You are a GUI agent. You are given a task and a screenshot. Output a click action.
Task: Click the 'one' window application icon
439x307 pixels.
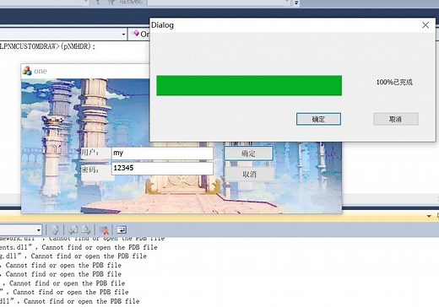coord(27,71)
